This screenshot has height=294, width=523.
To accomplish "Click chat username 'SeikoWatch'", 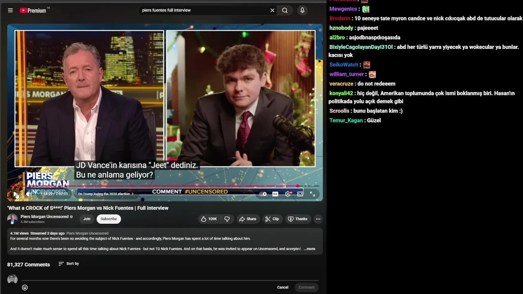I will [344, 65].
